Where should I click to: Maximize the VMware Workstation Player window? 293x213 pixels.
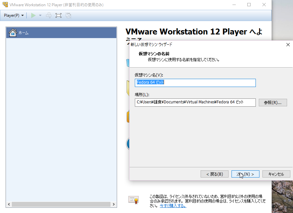pos(249,5)
